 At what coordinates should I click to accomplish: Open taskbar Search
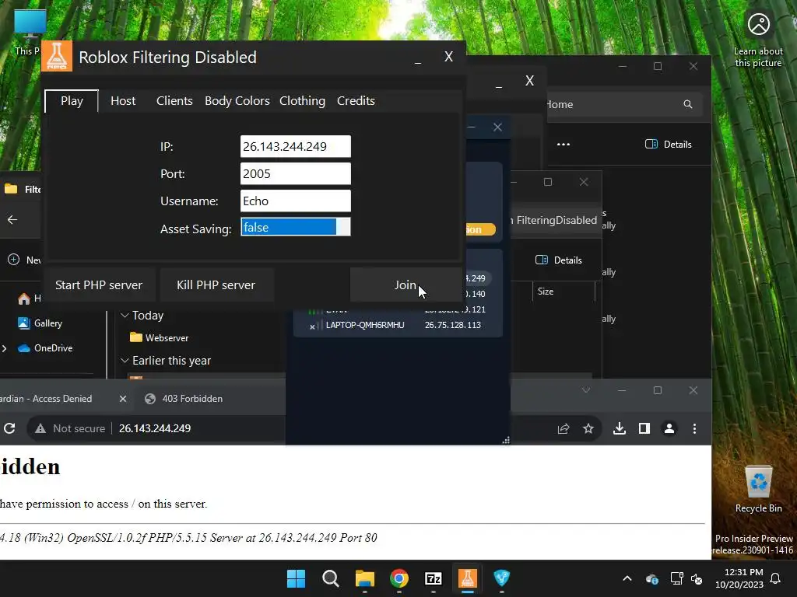[x=330, y=578]
